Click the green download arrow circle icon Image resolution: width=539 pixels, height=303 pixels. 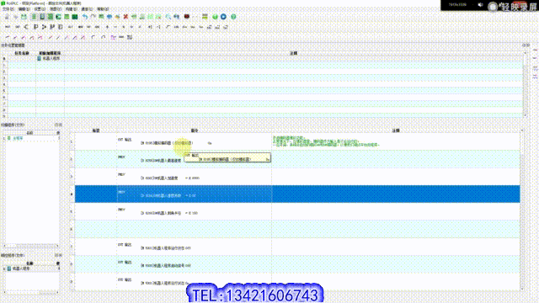(x=216, y=17)
